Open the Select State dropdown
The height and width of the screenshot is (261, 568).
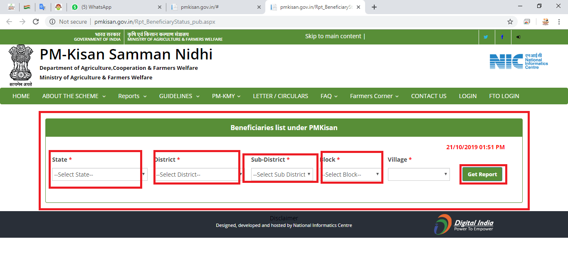click(x=100, y=175)
